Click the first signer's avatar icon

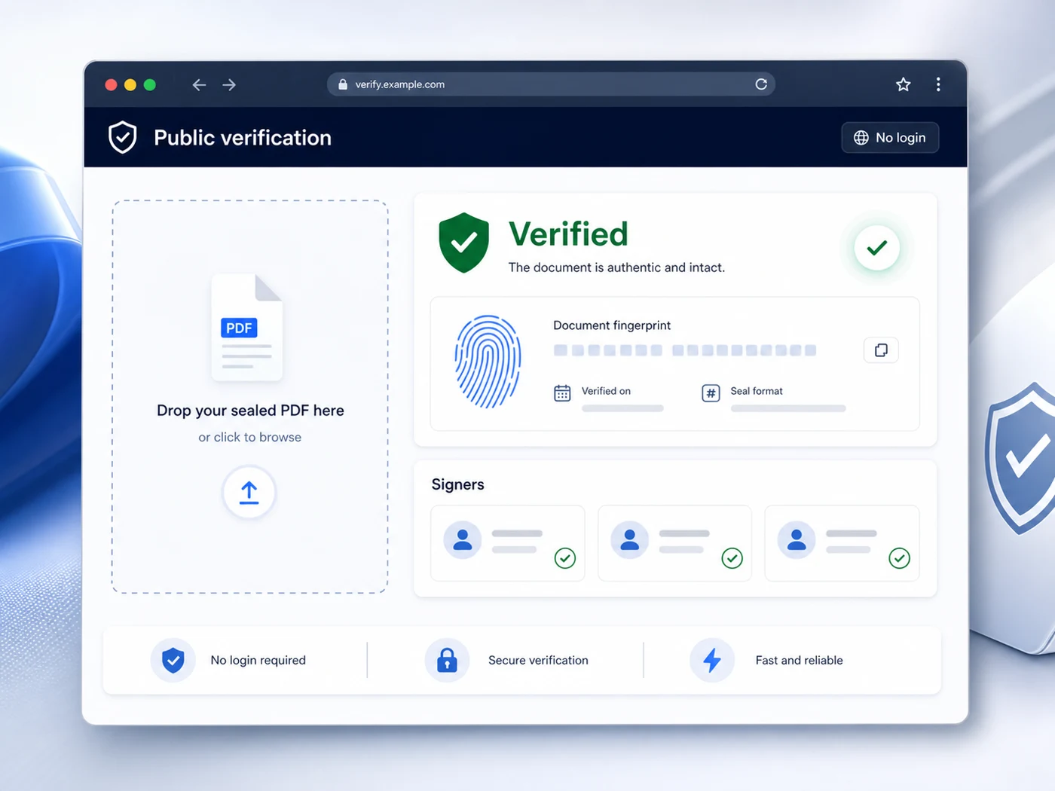click(x=463, y=540)
